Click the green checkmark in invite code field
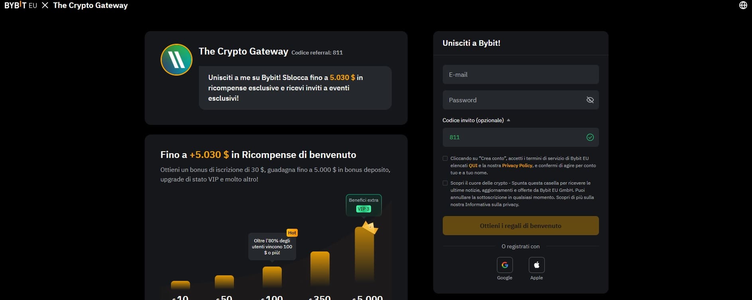Image resolution: width=752 pixels, height=300 pixels. (x=590, y=137)
